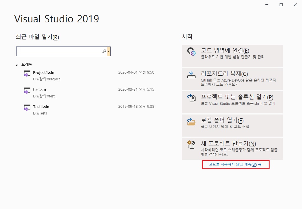
Task: Click the 리포지토리 복제 download icon
Action: click(x=191, y=74)
